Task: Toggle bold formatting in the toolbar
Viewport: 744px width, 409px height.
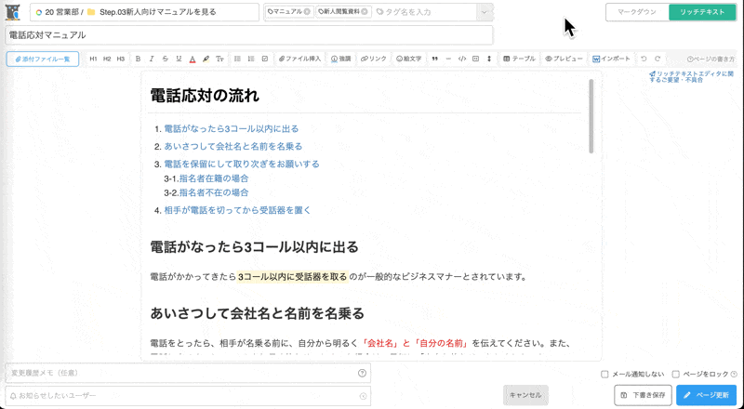Action: pyautogui.click(x=138, y=59)
